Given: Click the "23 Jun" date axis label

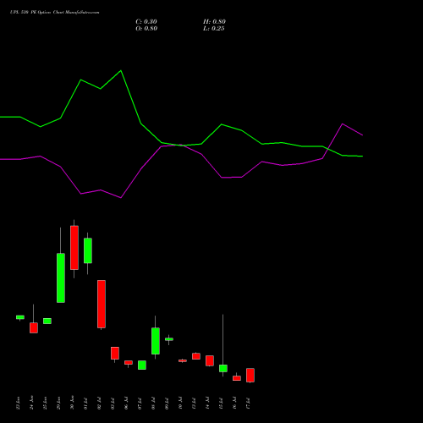Looking at the screenshot, I should click(19, 403).
